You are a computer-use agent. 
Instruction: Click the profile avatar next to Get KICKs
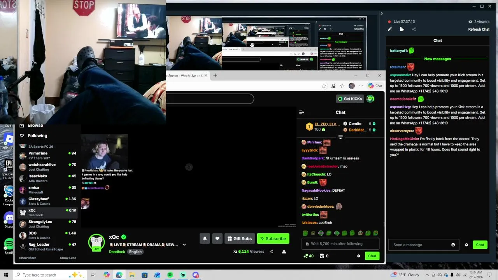[370, 99]
